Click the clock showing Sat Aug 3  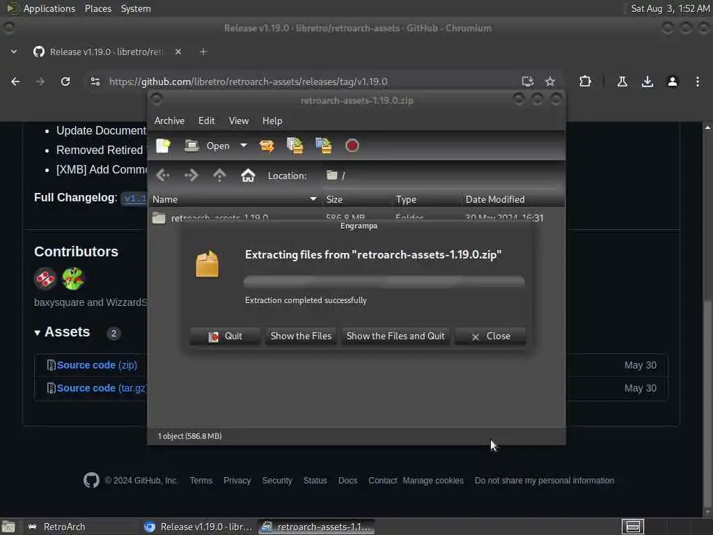pyautogui.click(x=671, y=8)
